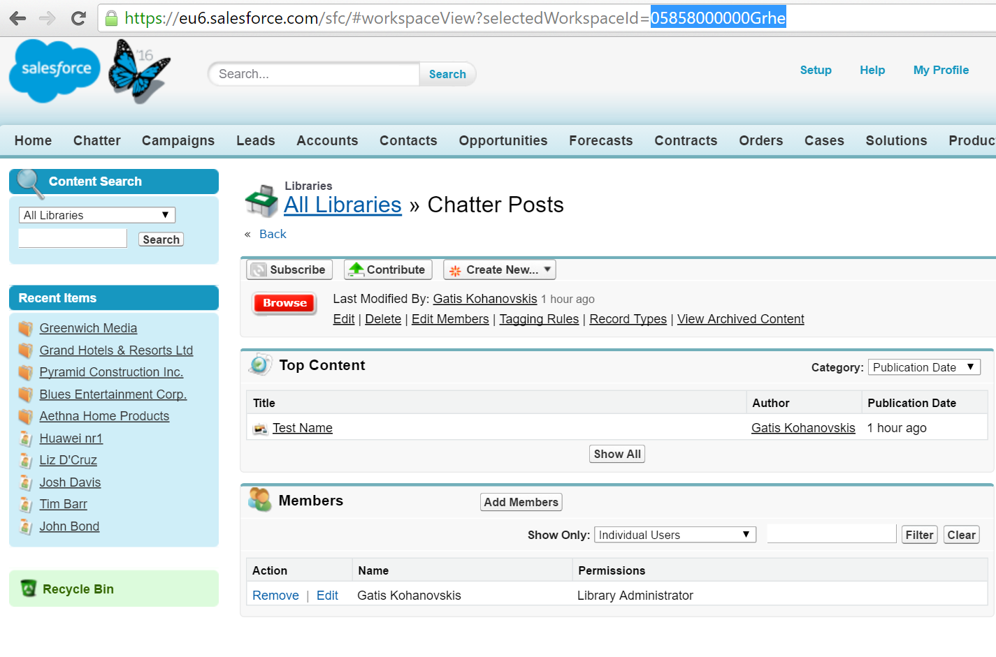Click the red Browse button
This screenshot has width=996, height=657.
(x=284, y=303)
